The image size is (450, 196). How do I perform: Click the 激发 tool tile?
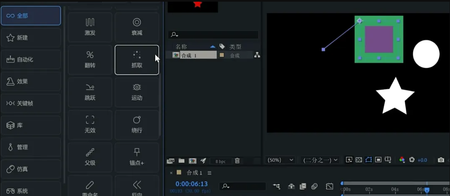click(x=90, y=27)
